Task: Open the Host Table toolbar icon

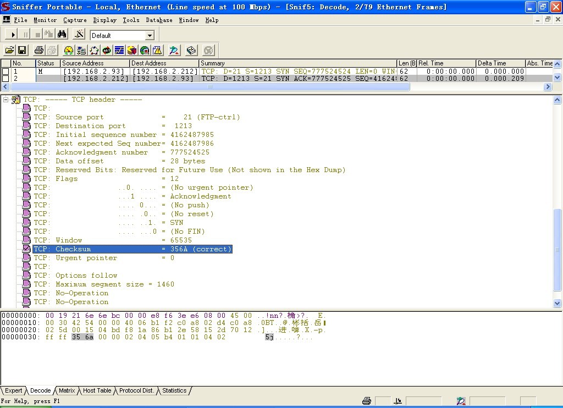Action: pyautogui.click(x=81, y=50)
